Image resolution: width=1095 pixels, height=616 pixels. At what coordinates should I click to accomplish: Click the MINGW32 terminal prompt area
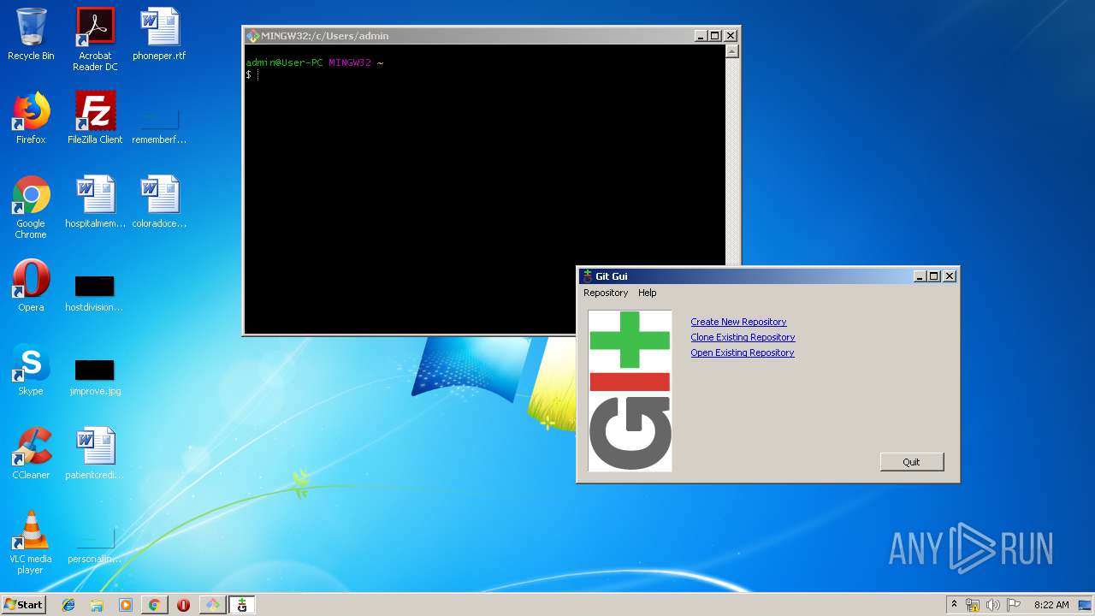pyautogui.click(x=484, y=188)
